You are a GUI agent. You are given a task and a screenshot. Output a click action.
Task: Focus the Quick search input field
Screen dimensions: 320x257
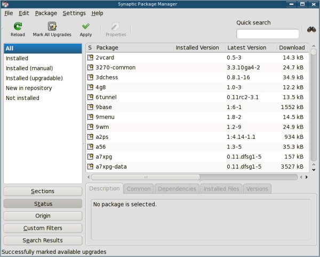coord(267,34)
